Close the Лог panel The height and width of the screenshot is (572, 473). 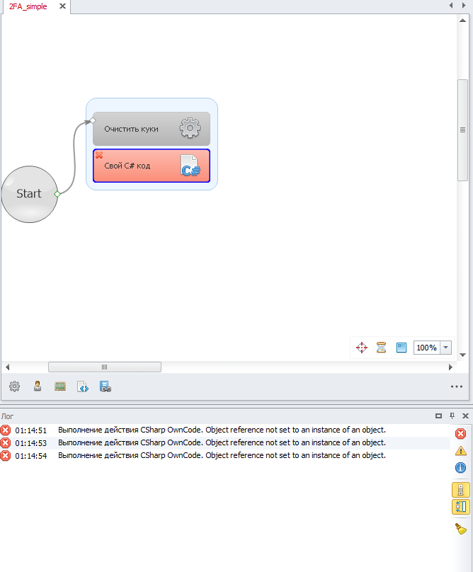465,416
